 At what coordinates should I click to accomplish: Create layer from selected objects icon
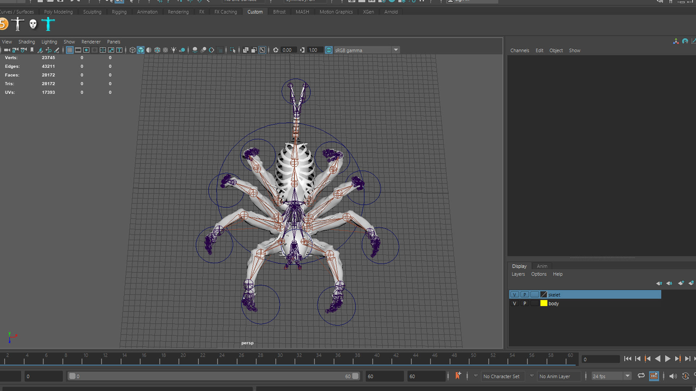pos(691,283)
